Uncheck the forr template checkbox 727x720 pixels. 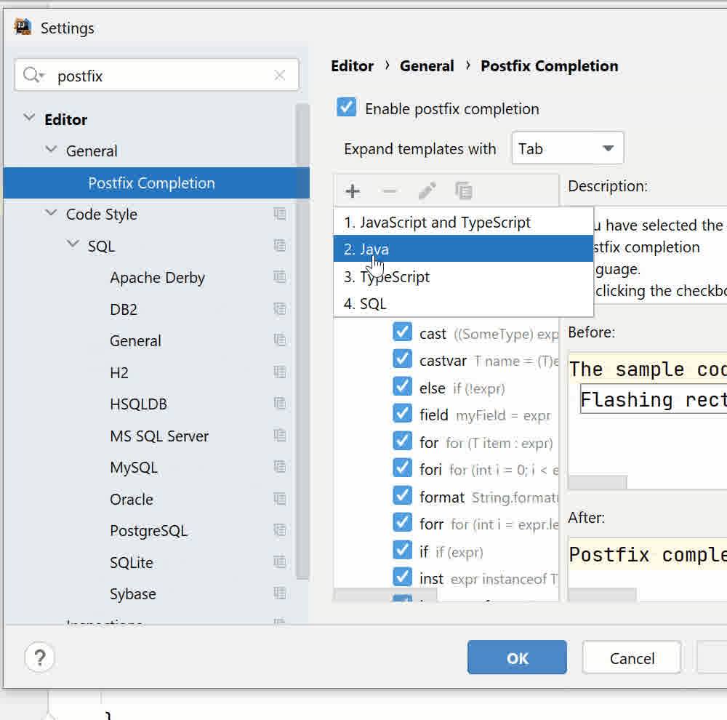[x=402, y=524]
